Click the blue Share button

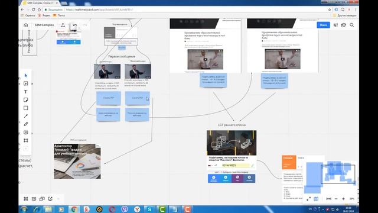(x=323, y=25)
